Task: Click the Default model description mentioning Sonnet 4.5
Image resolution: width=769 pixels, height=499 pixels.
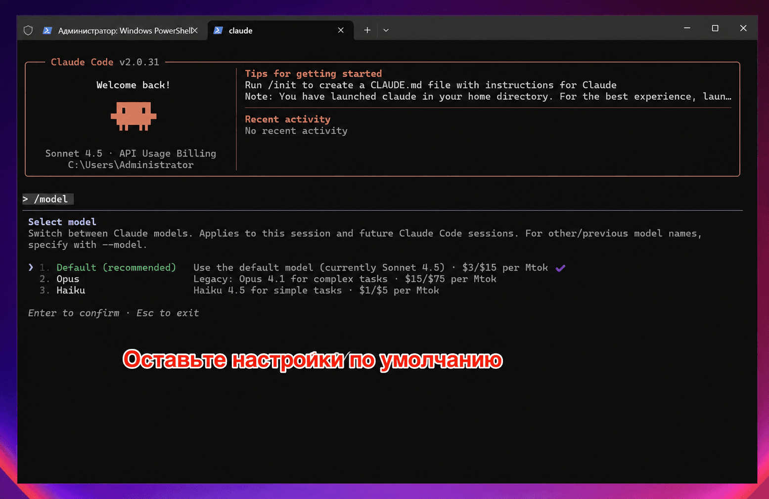Action: click(370, 268)
